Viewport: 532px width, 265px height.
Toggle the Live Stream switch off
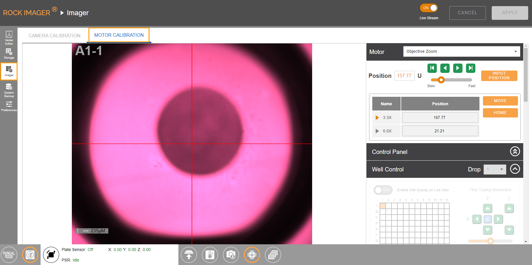429,8
